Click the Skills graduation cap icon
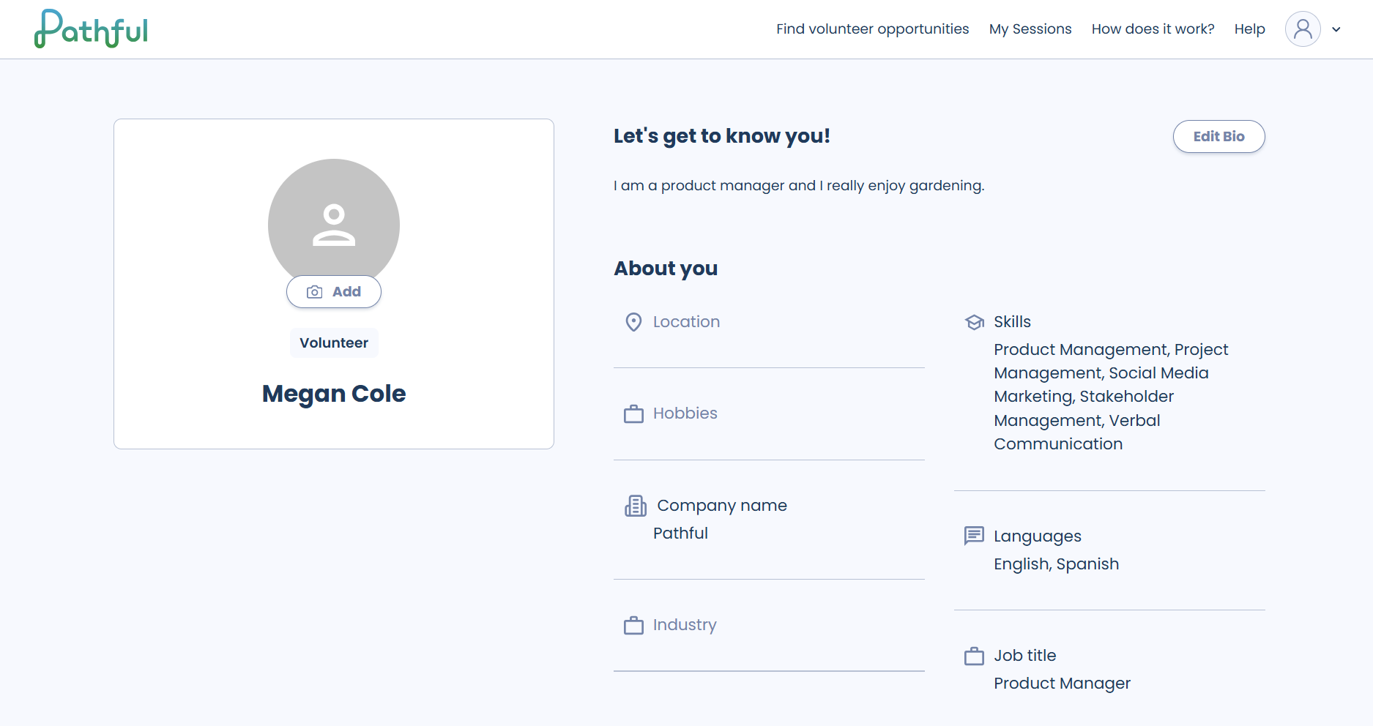Viewport: 1373px width, 726px height. [975, 322]
